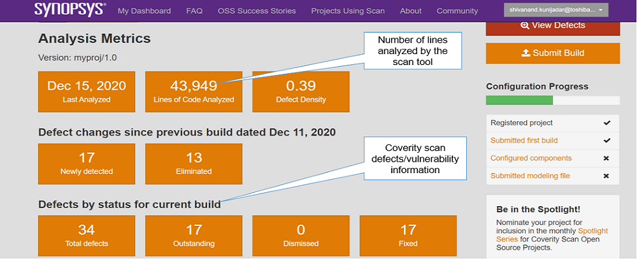Click the Submitted modeling file cross mark
637x259 pixels.
click(606, 176)
